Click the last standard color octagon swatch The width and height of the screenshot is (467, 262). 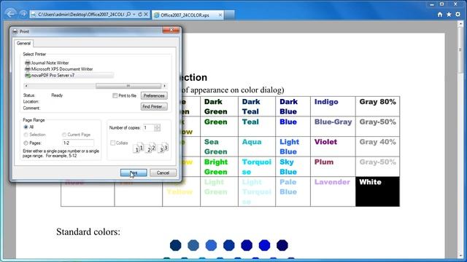(282, 245)
